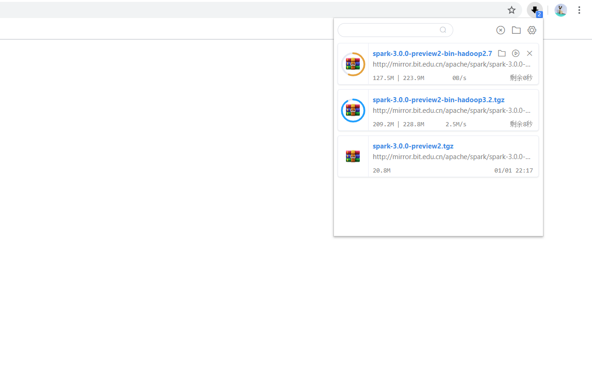Open spark-3.0.0-preview2.tgz file name
Image resolution: width=592 pixels, height=370 pixels.
click(x=413, y=146)
